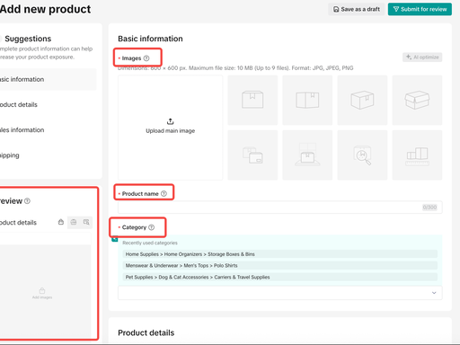Click the upload arrow icon for main image
460x345 pixels.
[x=170, y=121]
